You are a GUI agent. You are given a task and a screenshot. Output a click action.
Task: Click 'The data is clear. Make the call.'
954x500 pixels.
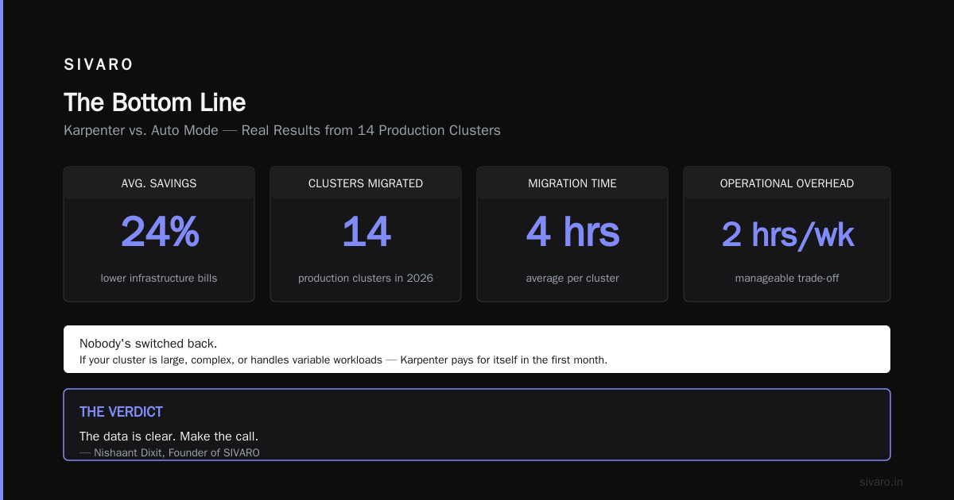[169, 437]
